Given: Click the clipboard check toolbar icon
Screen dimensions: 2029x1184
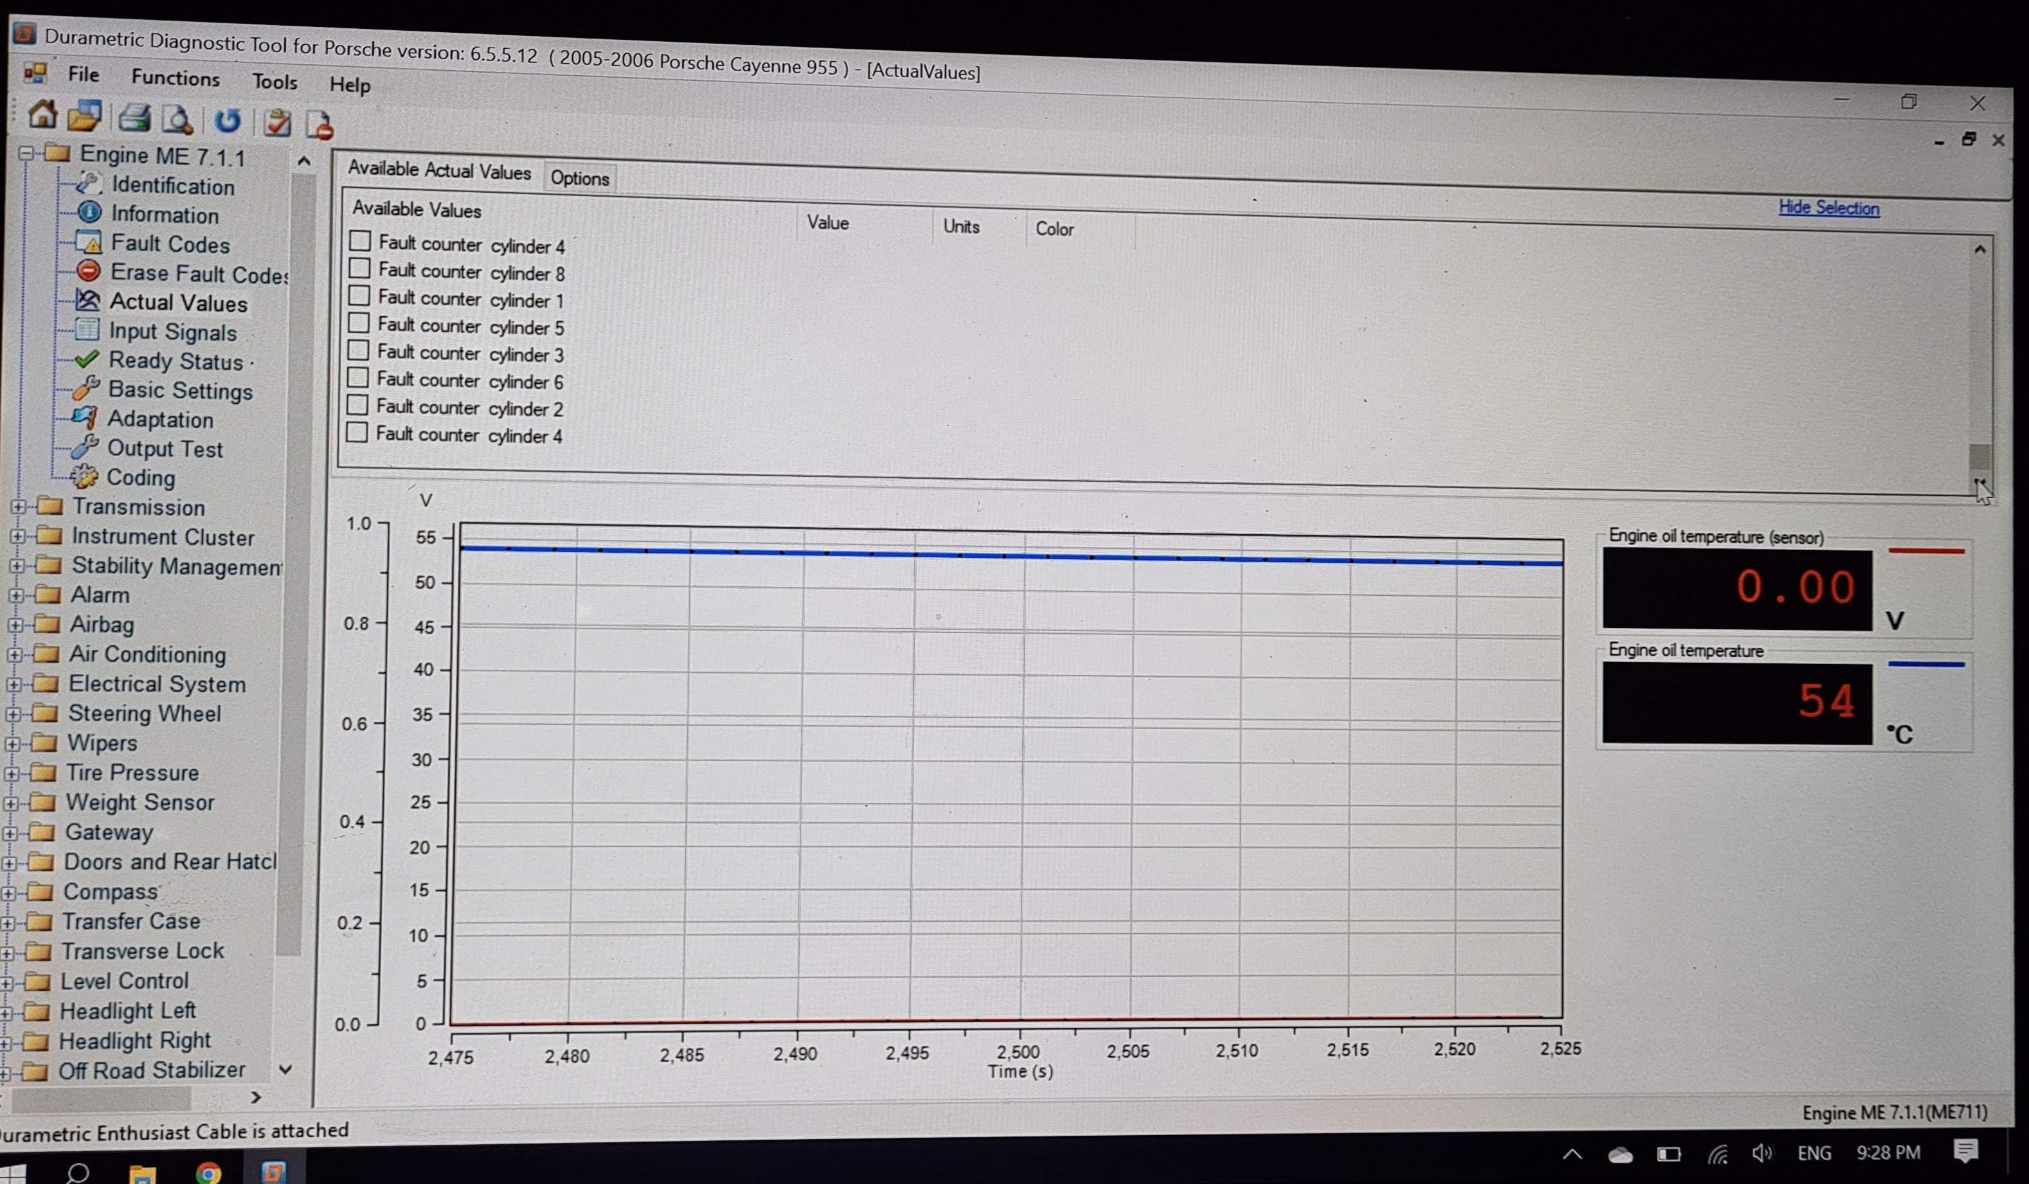Looking at the screenshot, I should (x=277, y=124).
